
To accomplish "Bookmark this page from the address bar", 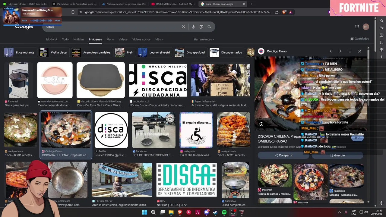I will pyautogui.click(x=73, y=12).
